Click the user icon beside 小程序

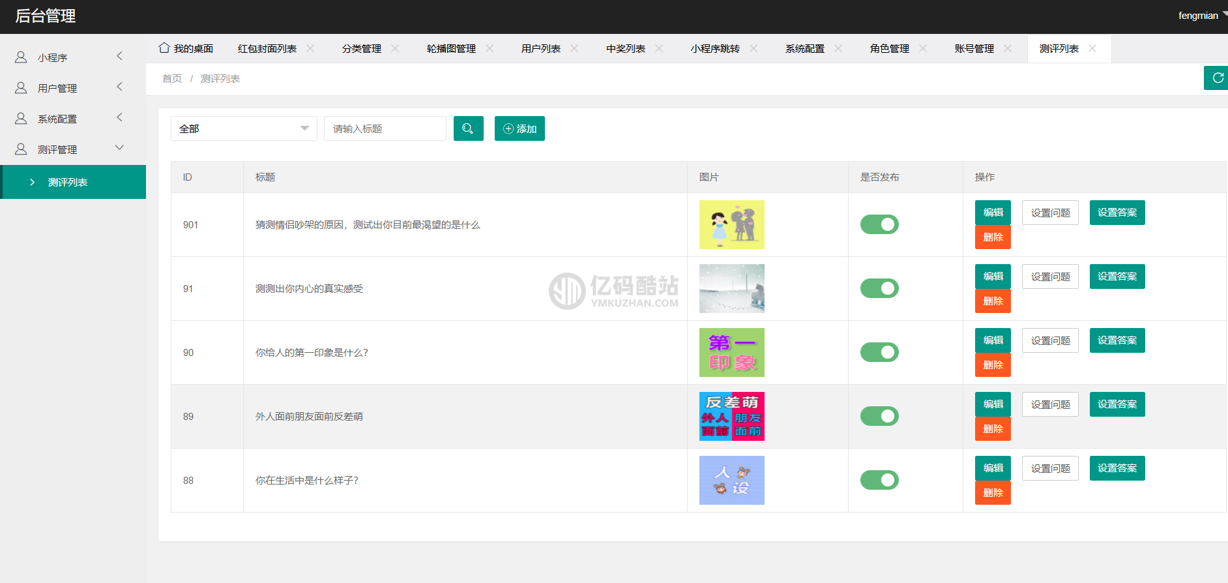tap(21, 57)
